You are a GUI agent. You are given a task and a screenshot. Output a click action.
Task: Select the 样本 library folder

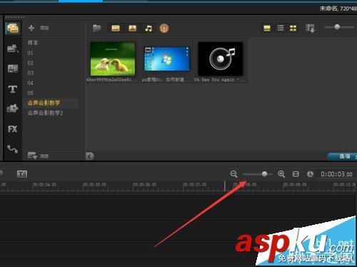(33, 43)
